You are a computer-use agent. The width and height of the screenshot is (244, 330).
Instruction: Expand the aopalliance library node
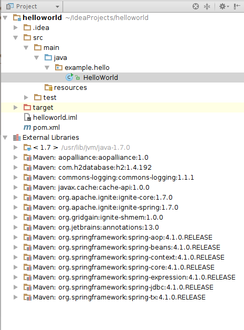pos(16,158)
